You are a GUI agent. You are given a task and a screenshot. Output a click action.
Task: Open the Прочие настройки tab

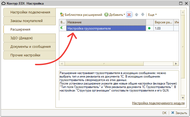[x=25, y=55]
